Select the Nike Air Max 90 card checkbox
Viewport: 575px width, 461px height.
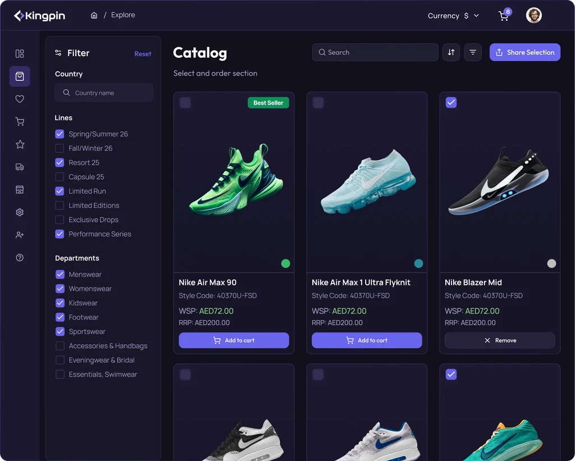pyautogui.click(x=185, y=103)
